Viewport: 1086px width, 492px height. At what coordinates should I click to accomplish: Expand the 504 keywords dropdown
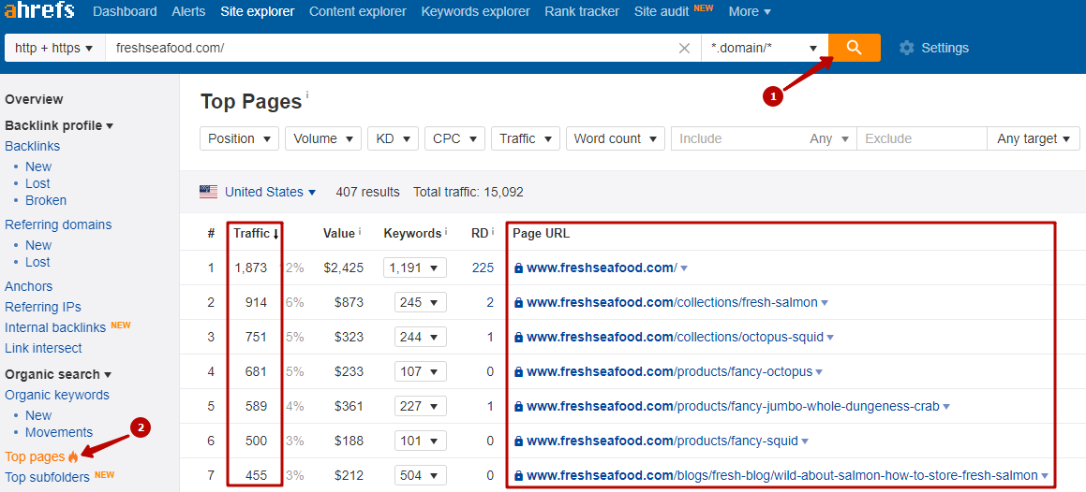click(x=421, y=475)
